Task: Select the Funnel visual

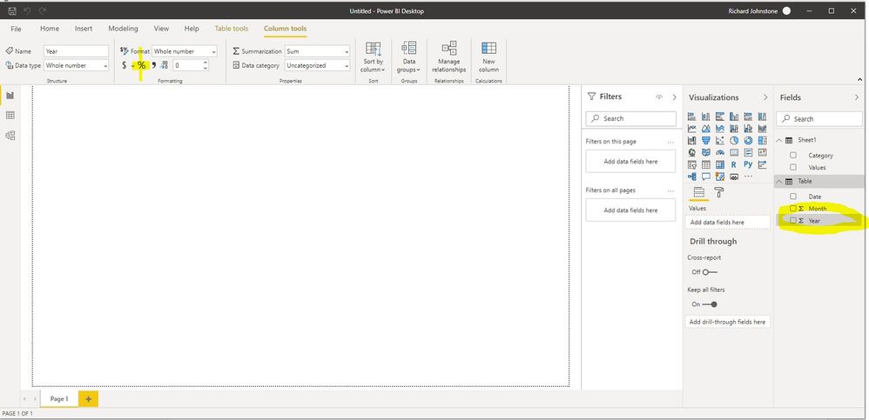Action: pos(706,141)
